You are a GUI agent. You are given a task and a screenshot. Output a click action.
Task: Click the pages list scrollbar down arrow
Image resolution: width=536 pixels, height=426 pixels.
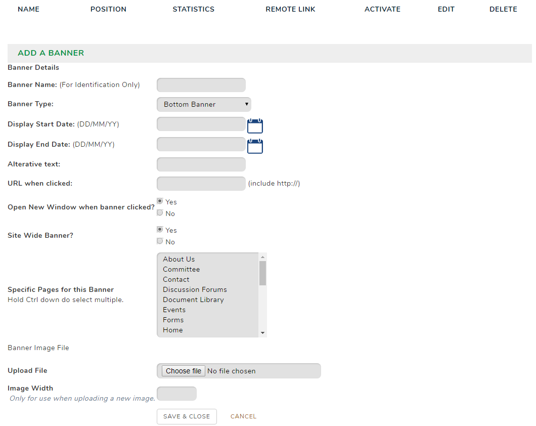tap(262, 332)
